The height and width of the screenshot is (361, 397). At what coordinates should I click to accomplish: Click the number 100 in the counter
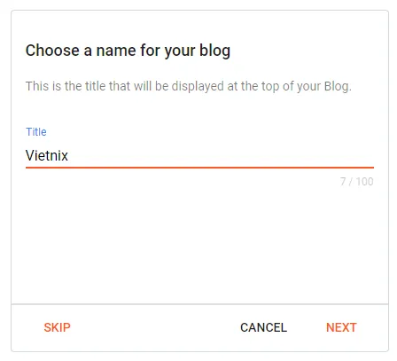coord(365,182)
